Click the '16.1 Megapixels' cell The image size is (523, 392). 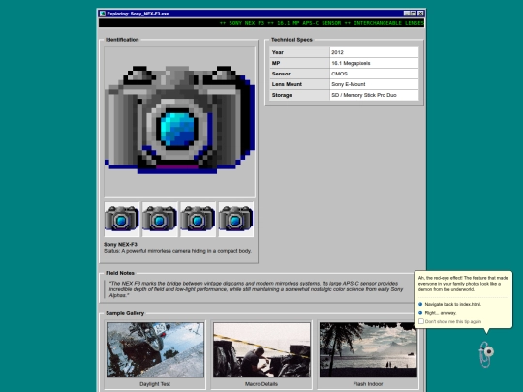(x=374, y=63)
